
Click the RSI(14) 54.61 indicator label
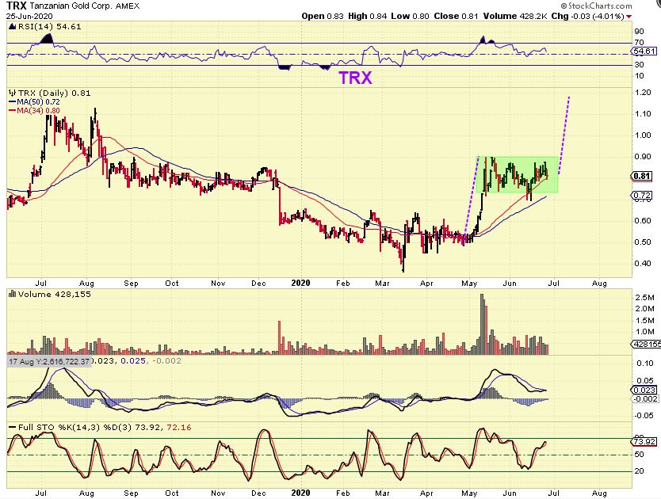(49, 27)
